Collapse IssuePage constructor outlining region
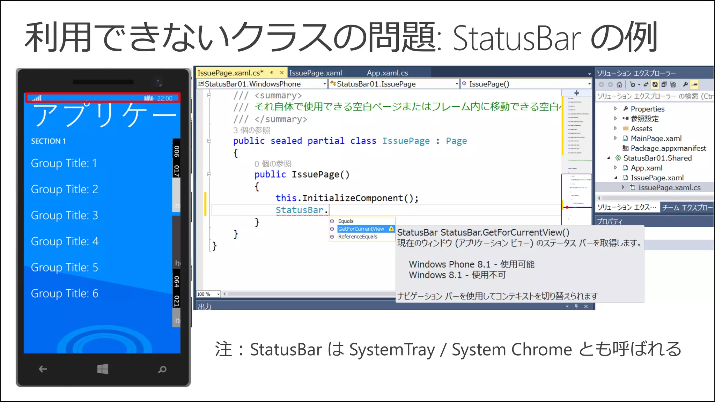715x402 pixels. (x=209, y=174)
